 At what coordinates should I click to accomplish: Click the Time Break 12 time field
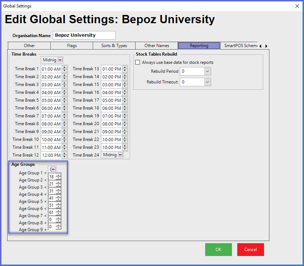(x=51, y=155)
